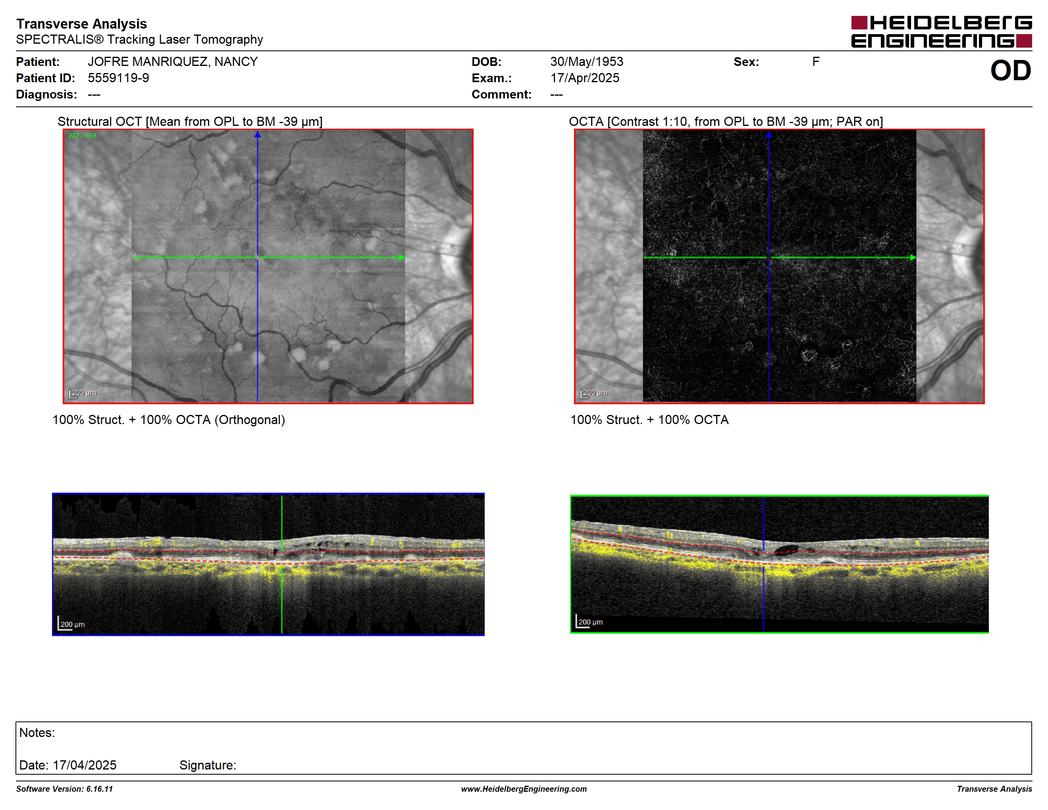This screenshot has height=810, width=1048.
Task: Click the 200 µm scale in the OCTA image
Action: tap(593, 393)
